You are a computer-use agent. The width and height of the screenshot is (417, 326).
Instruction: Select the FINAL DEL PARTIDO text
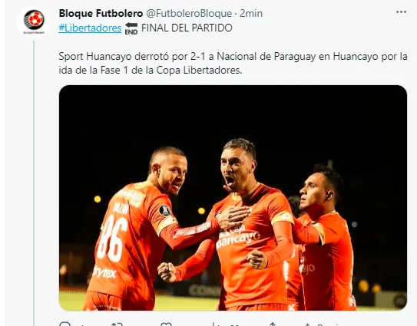pos(187,28)
